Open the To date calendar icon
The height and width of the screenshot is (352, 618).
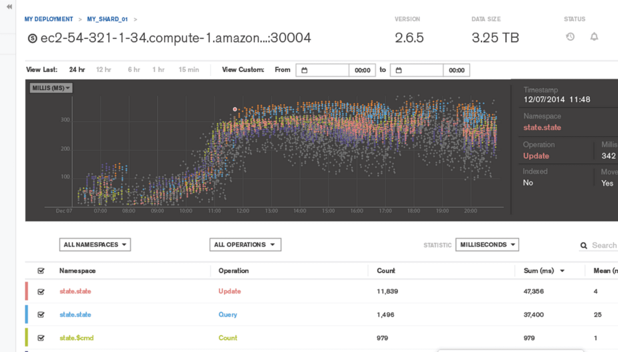(399, 70)
